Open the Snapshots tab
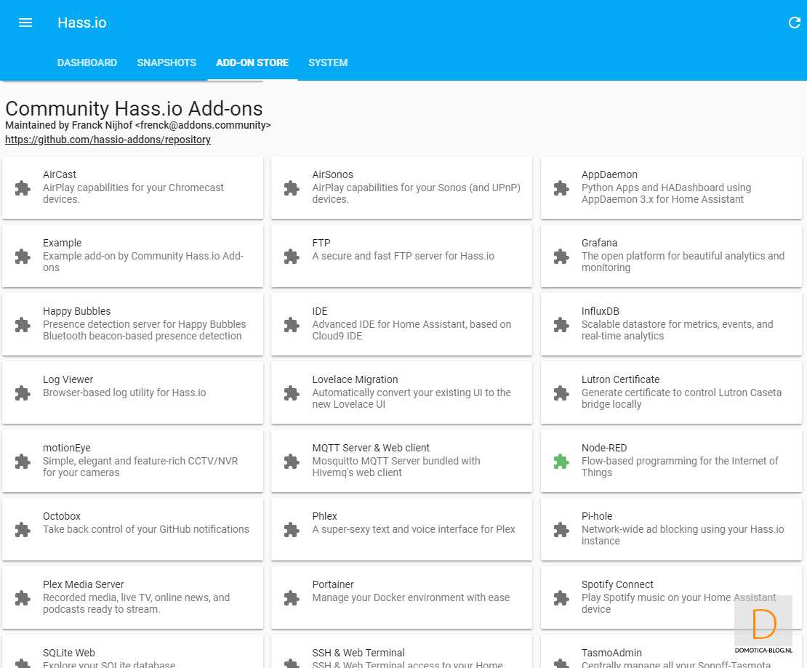 [166, 63]
